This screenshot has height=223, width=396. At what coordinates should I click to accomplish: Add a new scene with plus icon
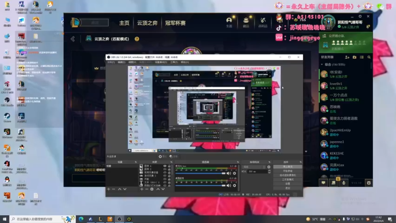[108, 189]
